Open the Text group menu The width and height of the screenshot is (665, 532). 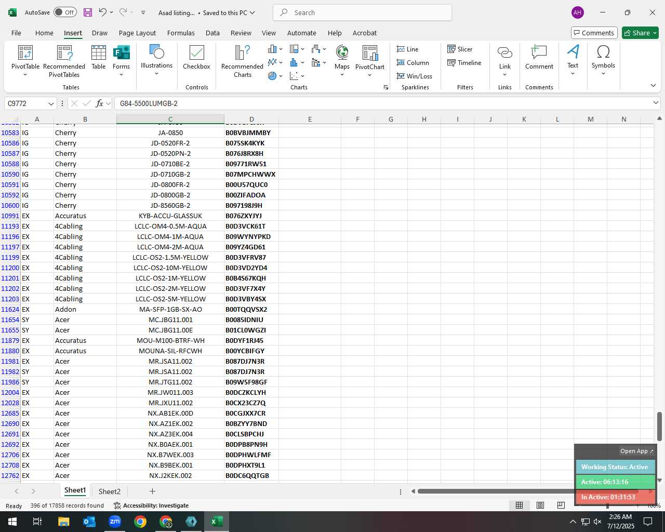click(573, 60)
